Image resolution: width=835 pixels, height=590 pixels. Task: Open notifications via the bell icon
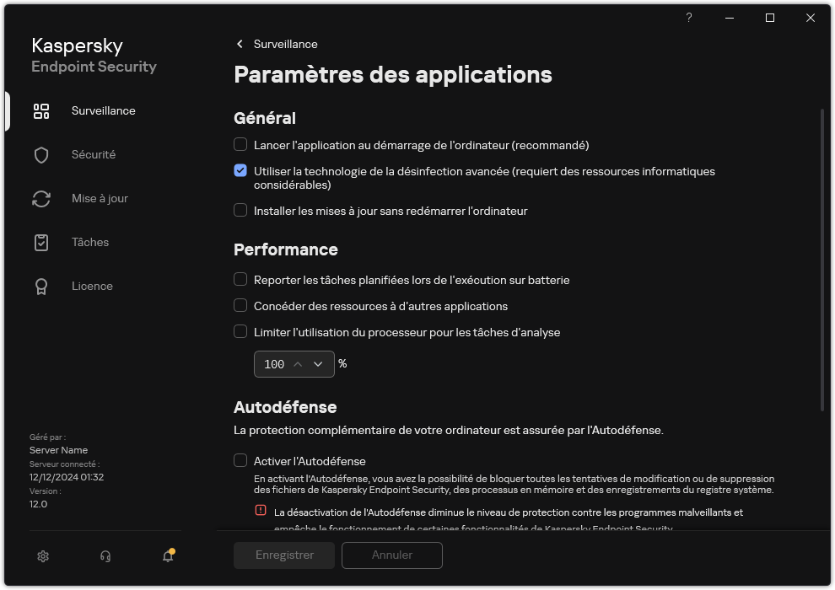[167, 556]
